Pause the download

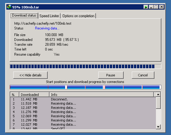coord(111,75)
